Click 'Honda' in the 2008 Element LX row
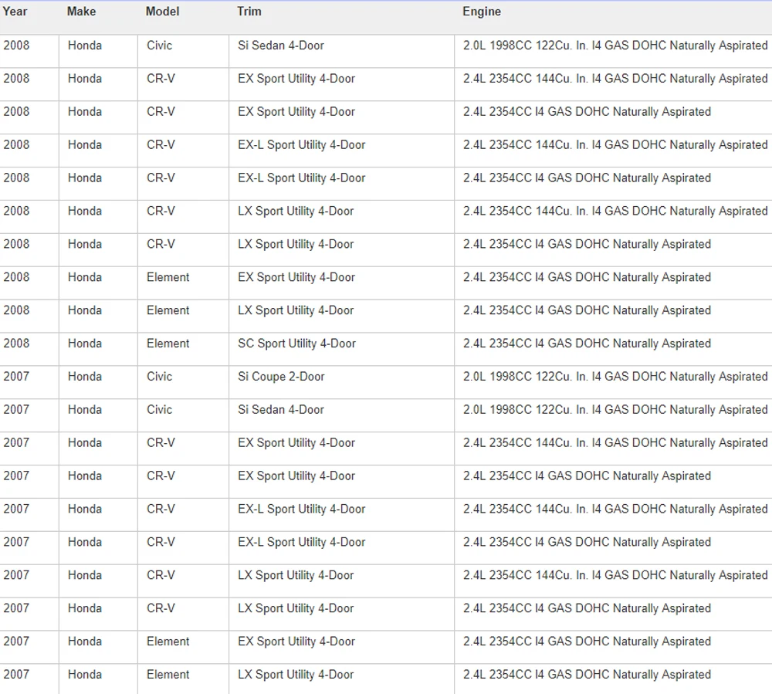 [x=85, y=310]
